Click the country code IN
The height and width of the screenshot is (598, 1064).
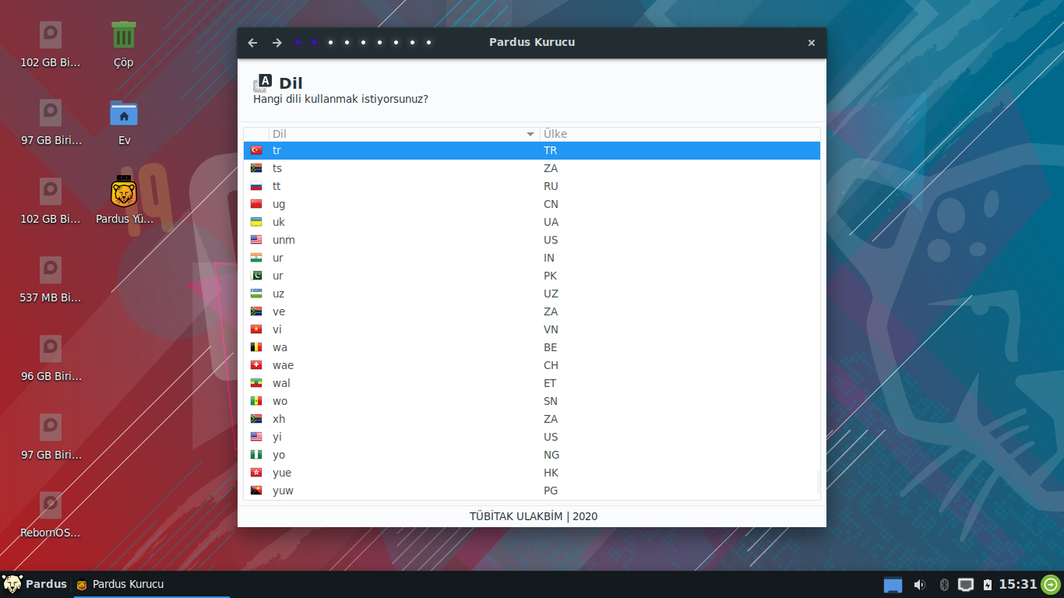(549, 258)
